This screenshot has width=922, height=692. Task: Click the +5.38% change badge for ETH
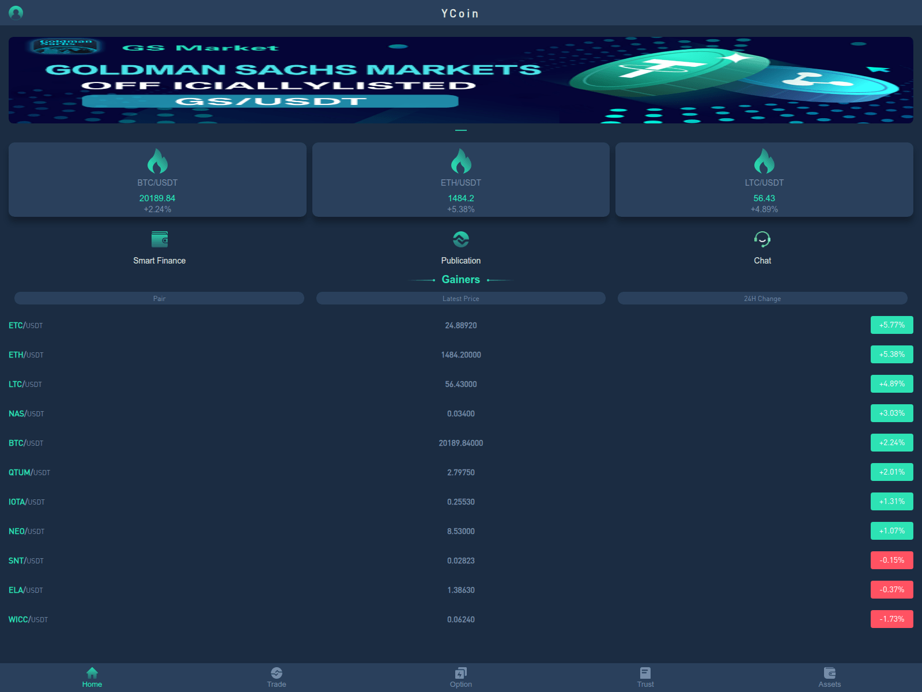tap(892, 355)
